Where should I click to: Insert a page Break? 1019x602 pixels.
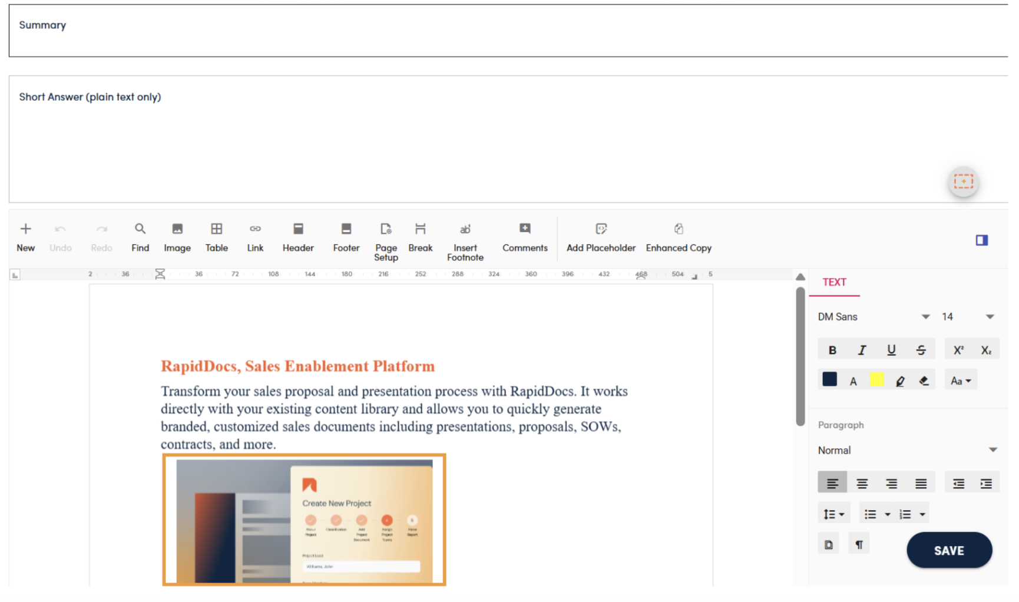[x=420, y=237]
